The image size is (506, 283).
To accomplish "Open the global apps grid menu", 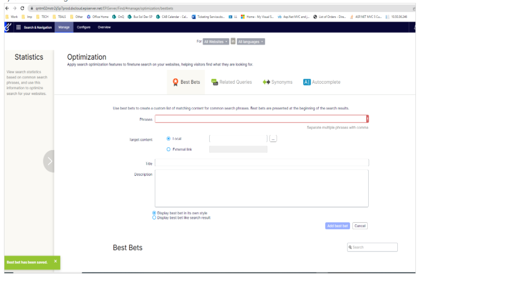I will tap(19, 28).
